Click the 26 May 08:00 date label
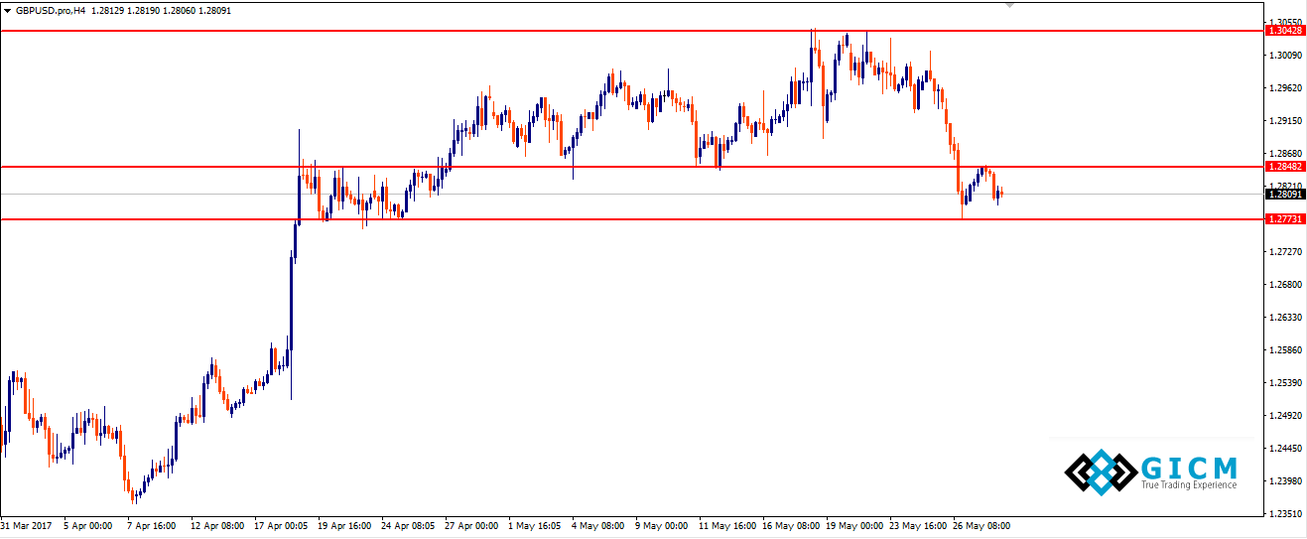The width and height of the screenshot is (1307, 539). [x=981, y=525]
